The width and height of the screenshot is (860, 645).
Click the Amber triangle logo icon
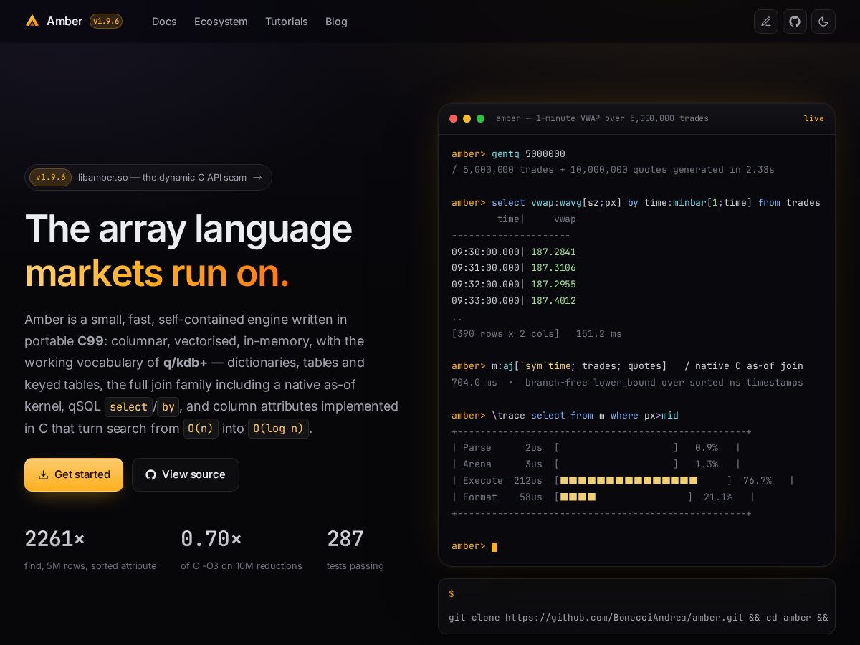coord(32,21)
